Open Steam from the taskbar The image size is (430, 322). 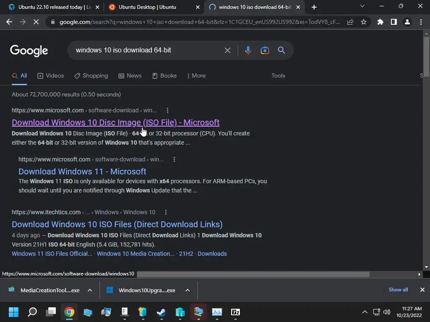[162, 312]
